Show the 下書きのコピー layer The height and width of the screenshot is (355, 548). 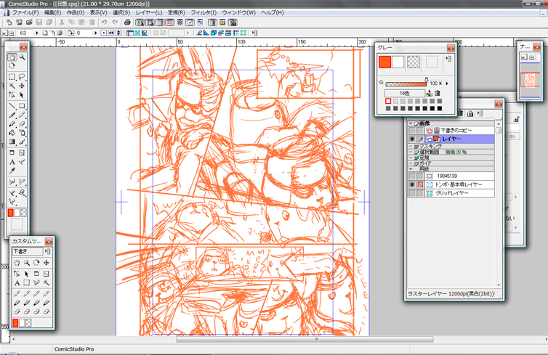click(x=412, y=131)
